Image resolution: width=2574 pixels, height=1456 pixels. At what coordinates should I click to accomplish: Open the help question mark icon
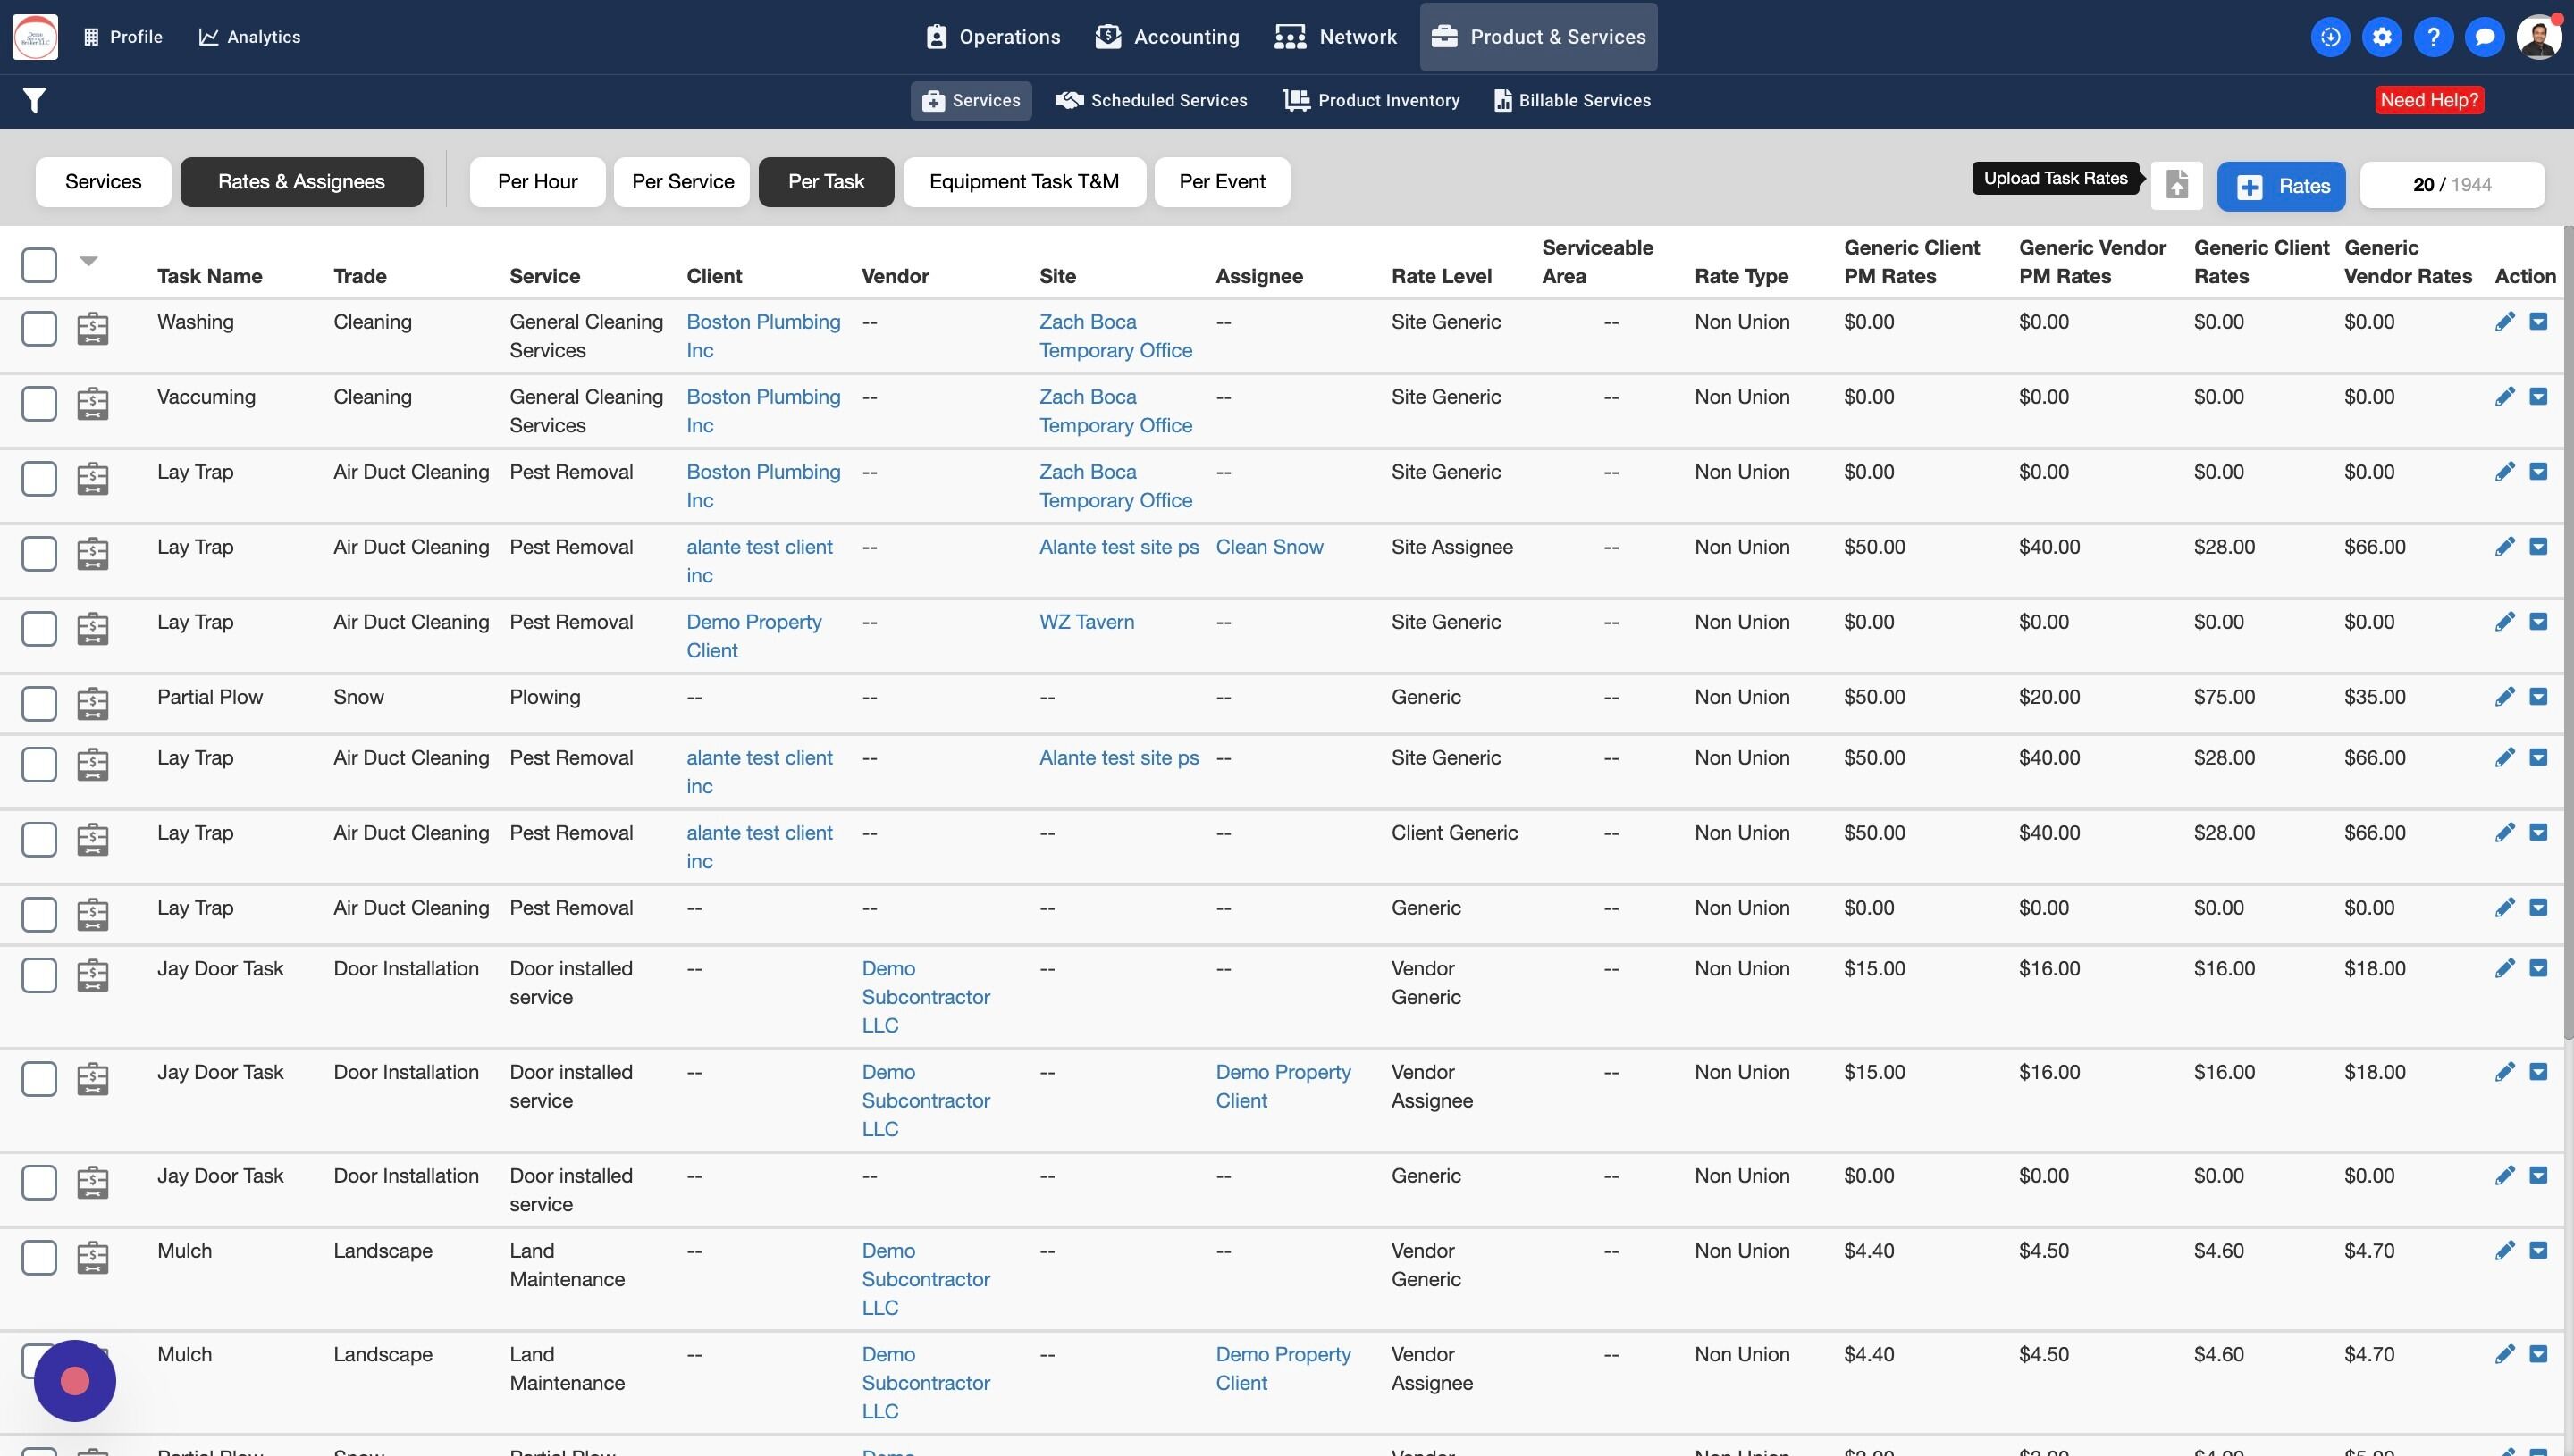(x=2433, y=37)
